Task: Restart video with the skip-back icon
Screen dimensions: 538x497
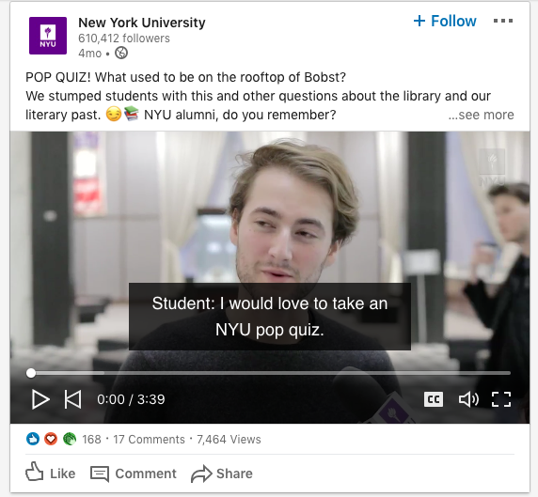Action: point(73,399)
